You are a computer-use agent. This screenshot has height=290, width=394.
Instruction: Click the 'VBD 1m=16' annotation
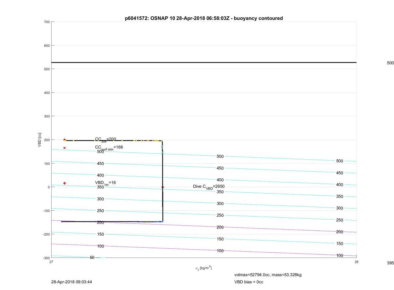[105, 183]
